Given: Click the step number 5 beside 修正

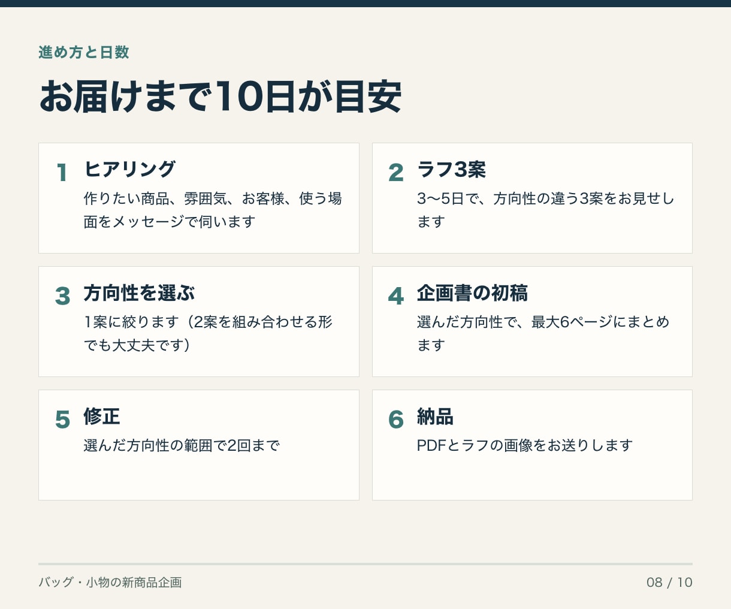Looking at the screenshot, I should click(x=62, y=420).
